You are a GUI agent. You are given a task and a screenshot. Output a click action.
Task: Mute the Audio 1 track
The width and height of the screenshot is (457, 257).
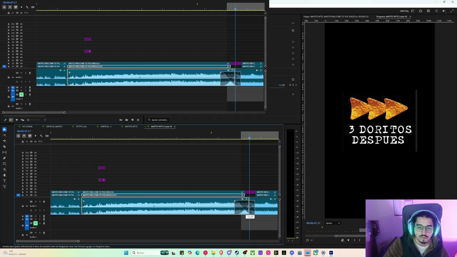(x=35, y=202)
